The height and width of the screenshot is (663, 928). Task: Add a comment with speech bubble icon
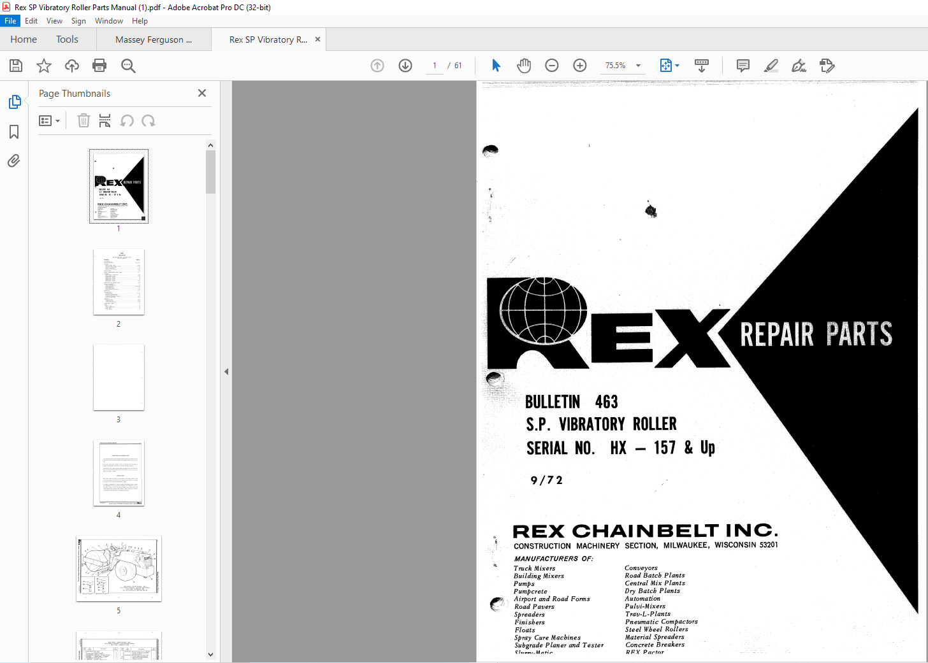pyautogui.click(x=743, y=66)
